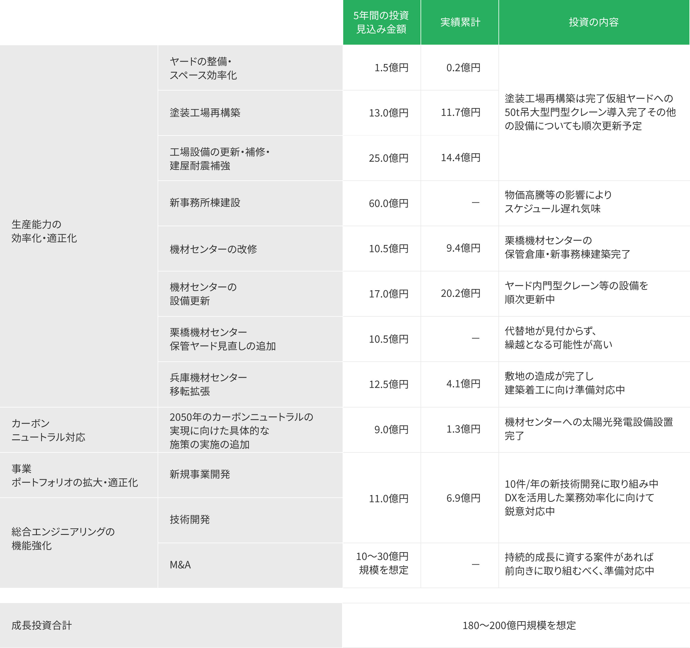
Task: Click the 実績累計 column header
Action: click(460, 22)
